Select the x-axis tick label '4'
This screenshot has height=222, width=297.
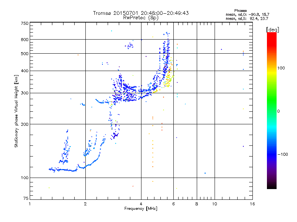141,204
